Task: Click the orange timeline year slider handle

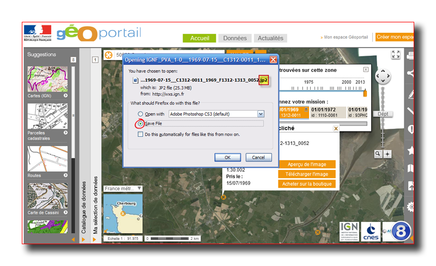Action: pos(365,93)
